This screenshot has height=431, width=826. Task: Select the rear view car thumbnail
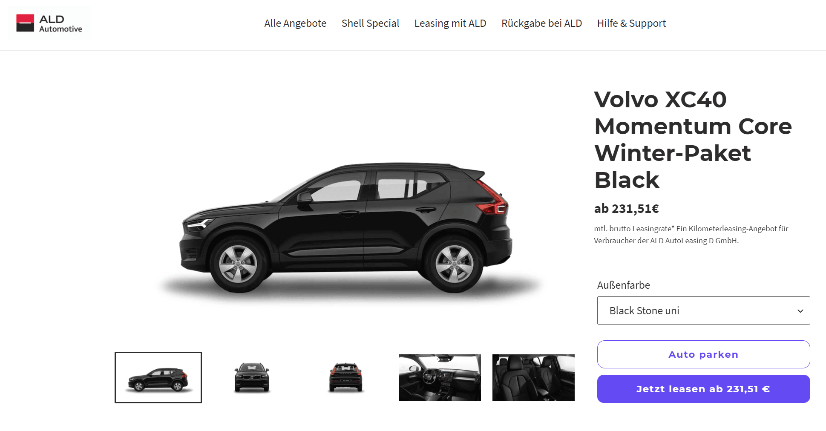[345, 377]
